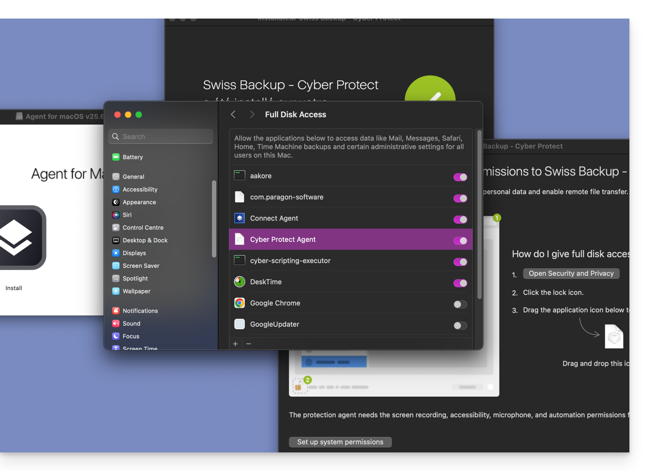
Task: Select Control Centre in the sidebar
Action: pyautogui.click(x=138, y=228)
